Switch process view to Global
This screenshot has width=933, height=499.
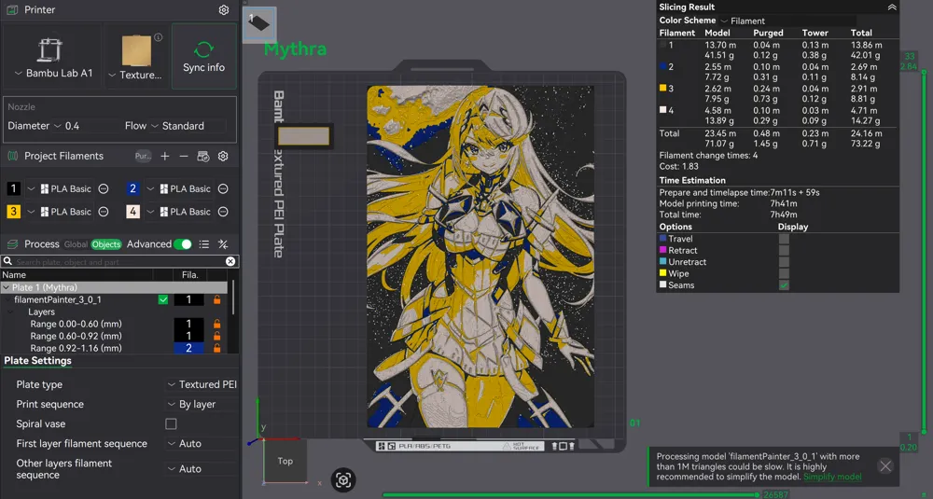pos(76,244)
